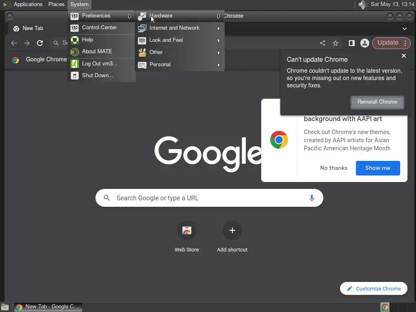416x312 pixels.
Task: Expand the Internet and Network arrow
Action: [x=218, y=28]
